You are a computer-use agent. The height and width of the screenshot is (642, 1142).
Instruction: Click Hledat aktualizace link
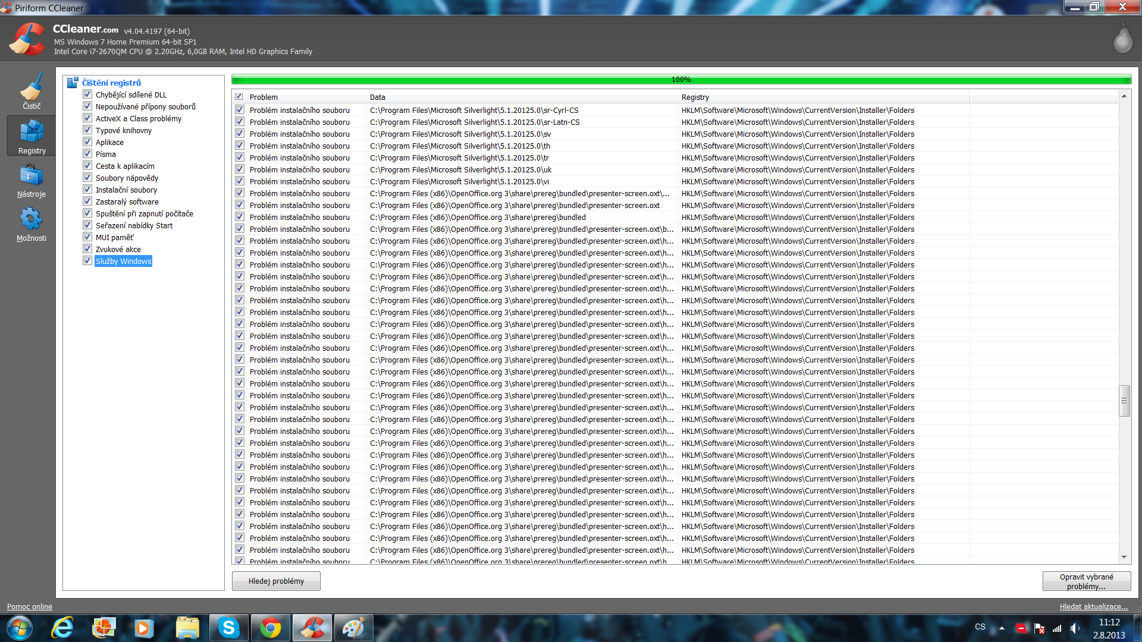(x=1094, y=606)
